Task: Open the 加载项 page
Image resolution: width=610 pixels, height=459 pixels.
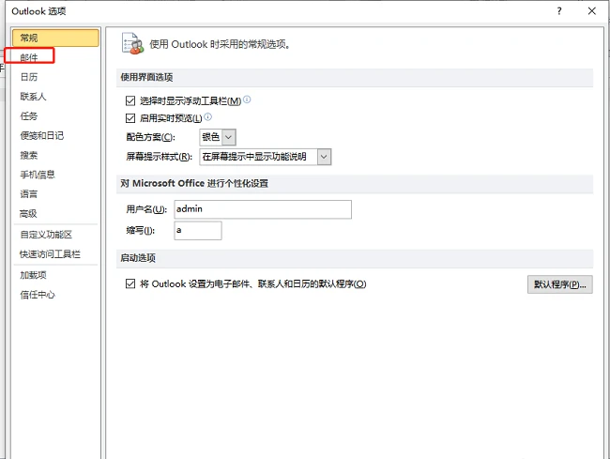Action: pos(34,275)
